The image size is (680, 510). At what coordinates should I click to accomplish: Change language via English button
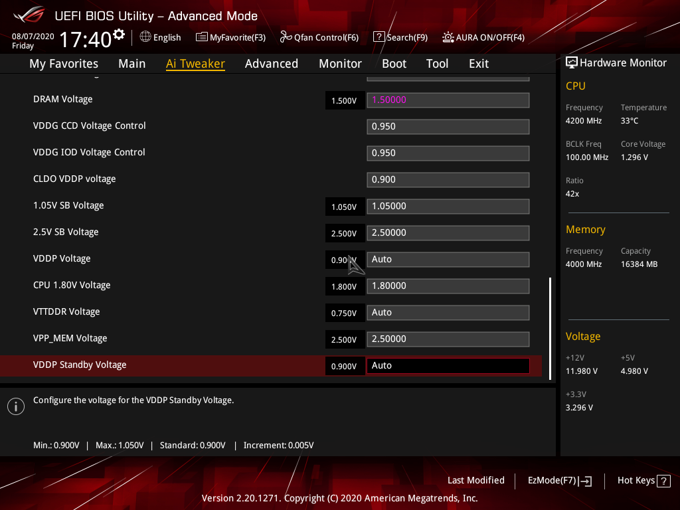[161, 37]
